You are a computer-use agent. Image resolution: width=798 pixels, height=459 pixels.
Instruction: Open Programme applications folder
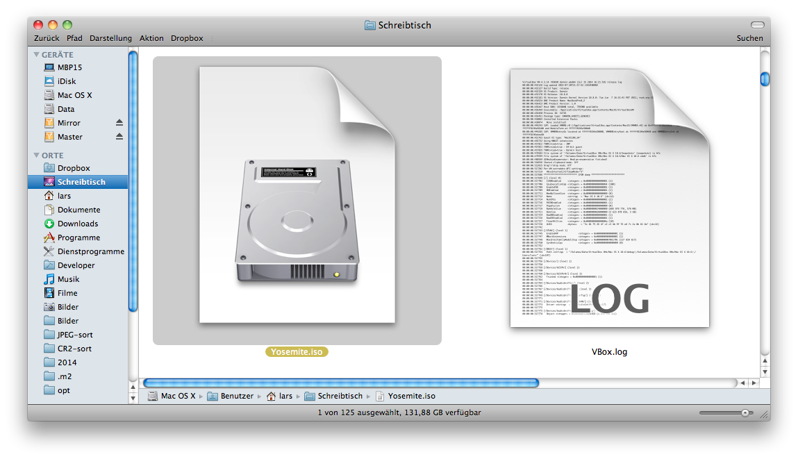(78, 237)
